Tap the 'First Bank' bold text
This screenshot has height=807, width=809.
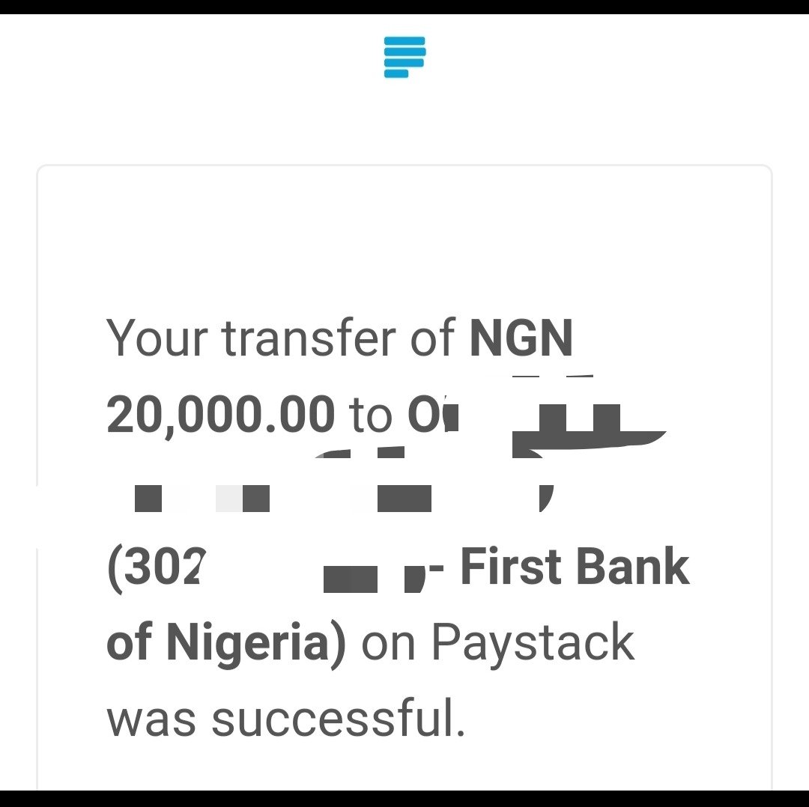point(575,567)
